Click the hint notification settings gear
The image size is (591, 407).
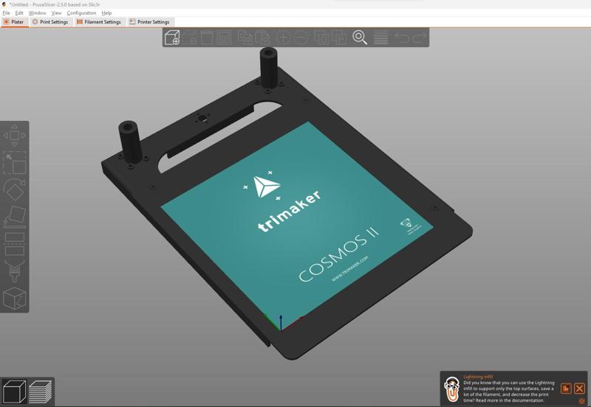[x=582, y=401]
